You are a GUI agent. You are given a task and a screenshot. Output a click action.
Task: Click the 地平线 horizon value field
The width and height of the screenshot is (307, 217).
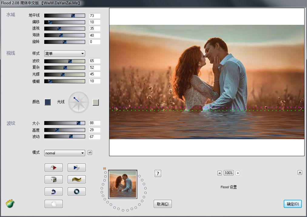(95, 16)
